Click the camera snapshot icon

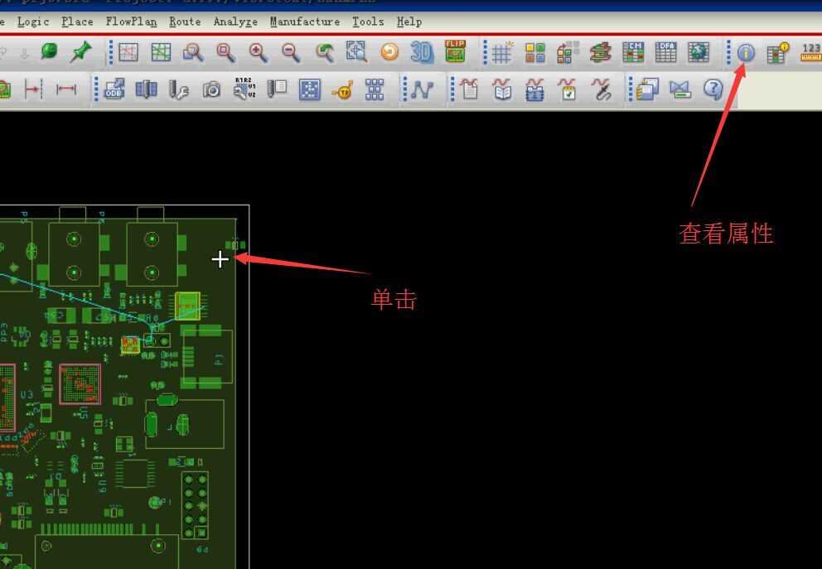point(211,89)
